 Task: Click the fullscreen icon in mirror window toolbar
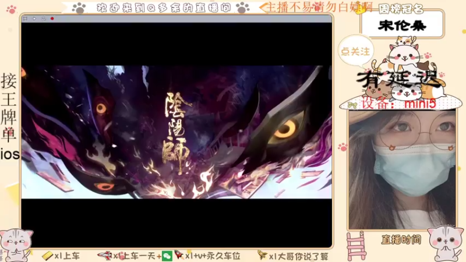[25, 19]
